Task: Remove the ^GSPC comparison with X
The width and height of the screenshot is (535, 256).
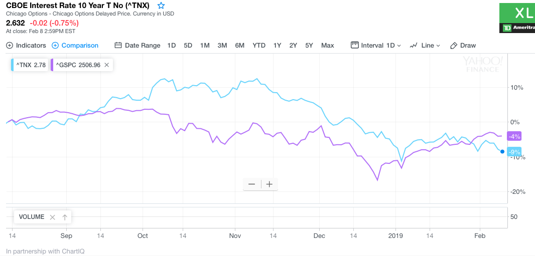Action: tap(107, 65)
